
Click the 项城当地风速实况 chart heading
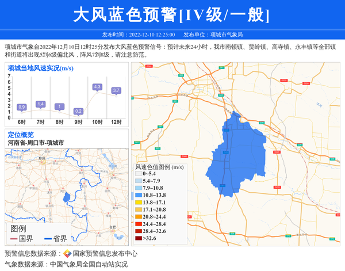point(40,68)
